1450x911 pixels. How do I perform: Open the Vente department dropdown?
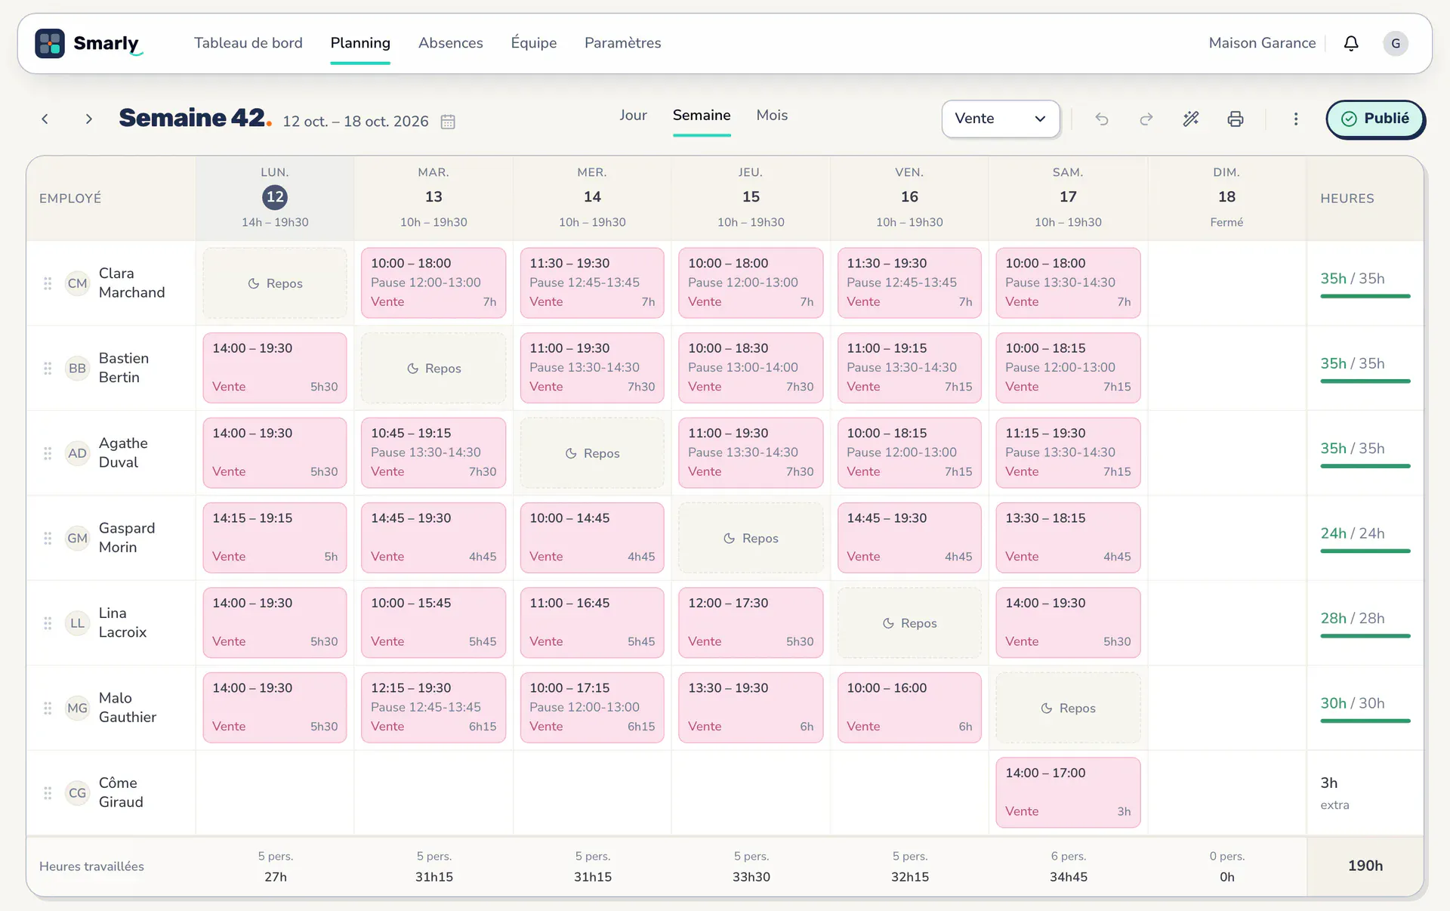tap(1001, 119)
